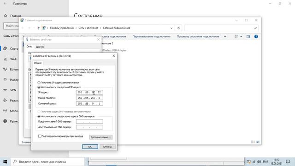Image resolution: width=295 pixels, height=166 pixels.
Task: Click the proxy globe sidebar icon
Action: click(5, 121)
